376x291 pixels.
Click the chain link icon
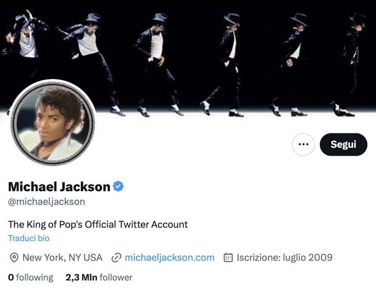116,258
